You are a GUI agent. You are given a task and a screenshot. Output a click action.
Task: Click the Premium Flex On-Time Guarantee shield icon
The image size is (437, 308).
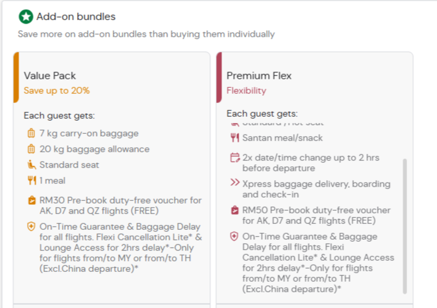(x=234, y=236)
